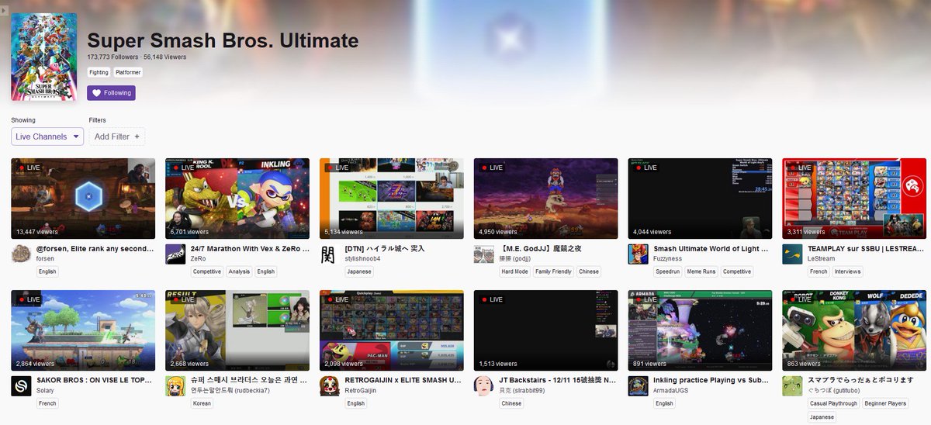931x425 pixels.
Task: Click forsen's Elite rank stream title
Action: coord(95,249)
